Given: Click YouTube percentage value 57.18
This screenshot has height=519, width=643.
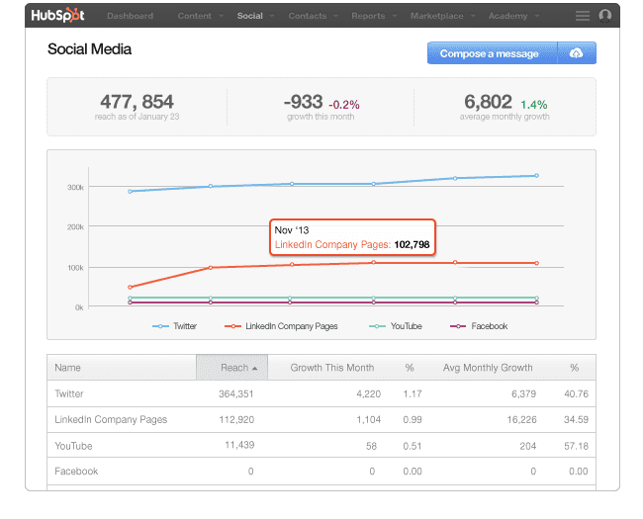Looking at the screenshot, I should coord(576,446).
